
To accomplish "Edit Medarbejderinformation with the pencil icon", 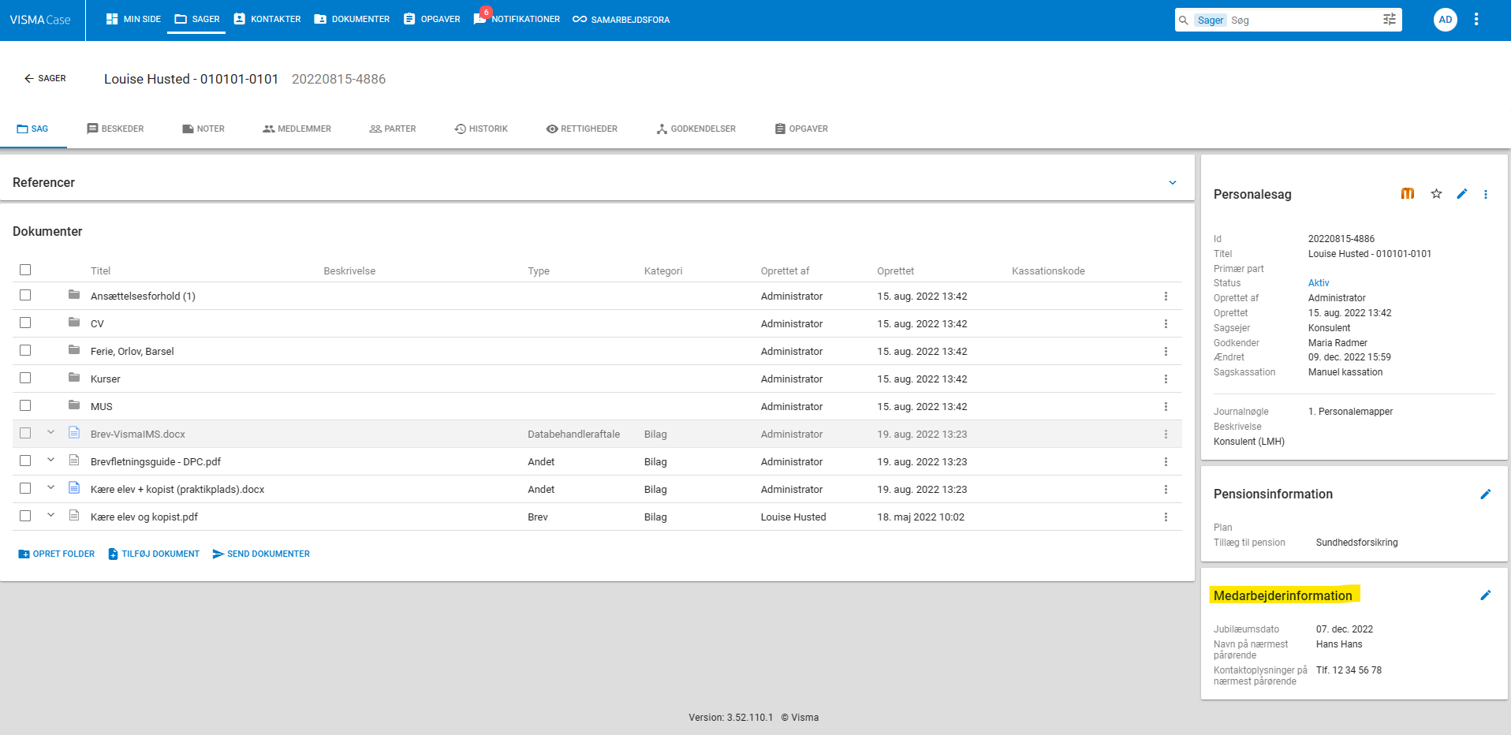I will [x=1486, y=595].
